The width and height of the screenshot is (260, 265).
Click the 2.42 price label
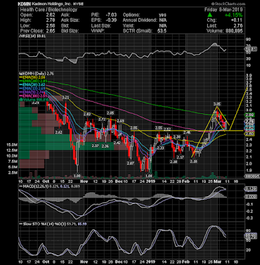(117, 143)
